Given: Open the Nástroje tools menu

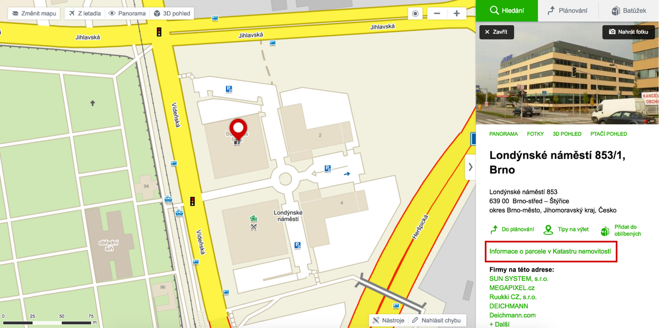Looking at the screenshot, I should click(388, 321).
